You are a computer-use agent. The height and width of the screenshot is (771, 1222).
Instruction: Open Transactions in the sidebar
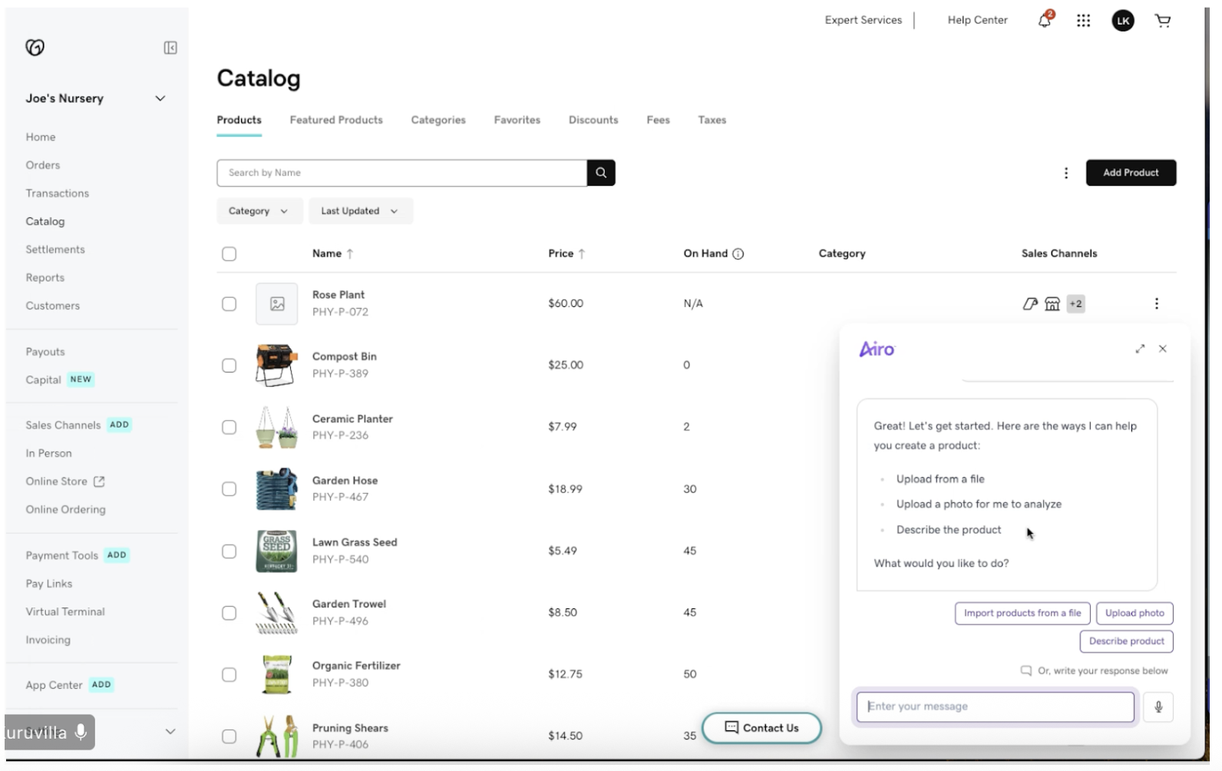[58, 194]
